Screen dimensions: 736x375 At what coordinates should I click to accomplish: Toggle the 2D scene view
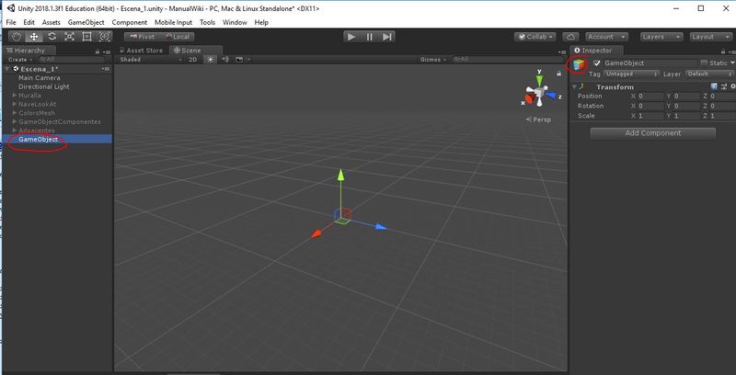[193, 60]
